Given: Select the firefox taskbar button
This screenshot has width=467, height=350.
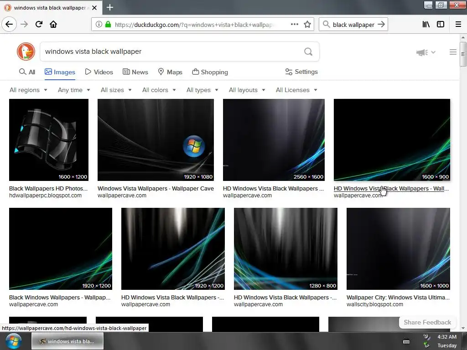Looking at the screenshot, I should click(x=67, y=341).
